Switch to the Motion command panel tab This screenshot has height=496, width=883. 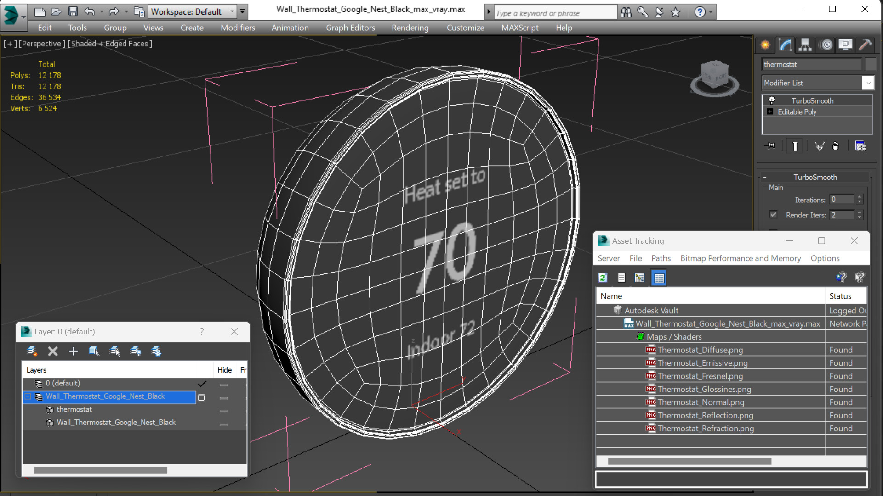tap(826, 45)
